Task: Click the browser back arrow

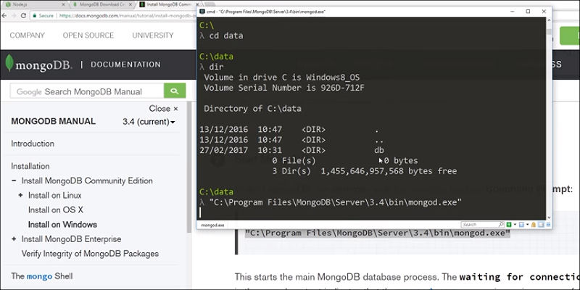Action: point(4,15)
